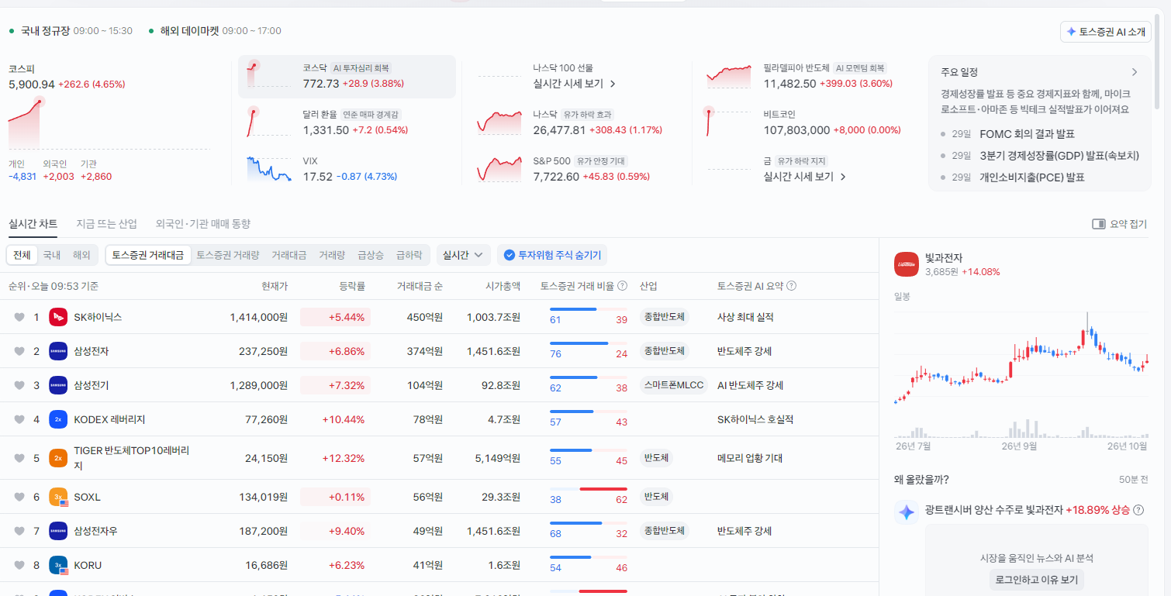Click 로그인하고 이유 보기 button

(x=1036, y=580)
